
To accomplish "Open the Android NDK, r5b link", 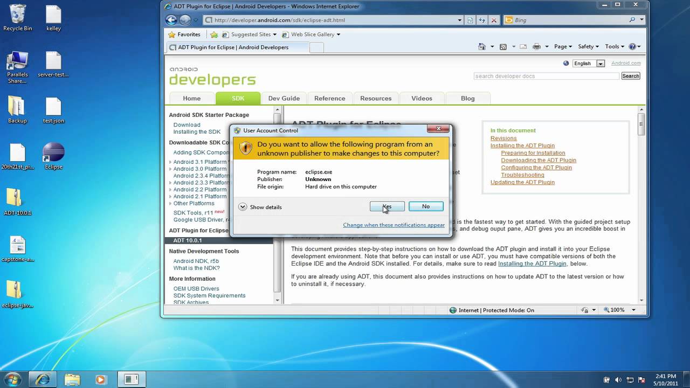I will tap(196, 261).
